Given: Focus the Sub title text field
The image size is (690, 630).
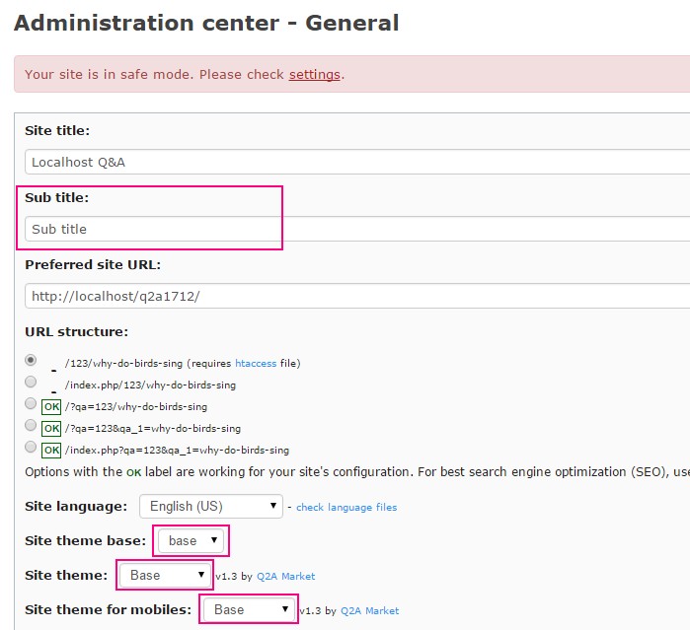Looking at the screenshot, I should 355,229.
